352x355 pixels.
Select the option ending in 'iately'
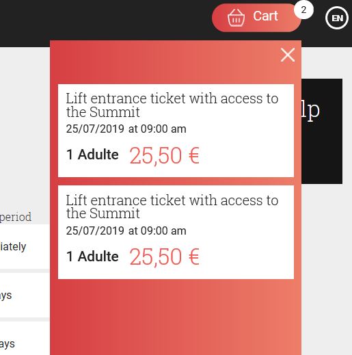click(x=25, y=247)
